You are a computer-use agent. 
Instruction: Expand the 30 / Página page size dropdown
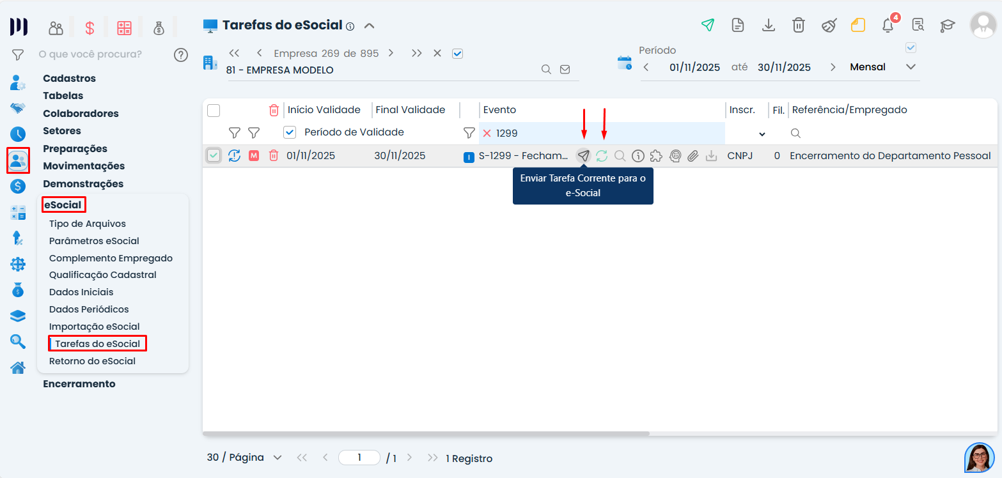click(x=278, y=458)
